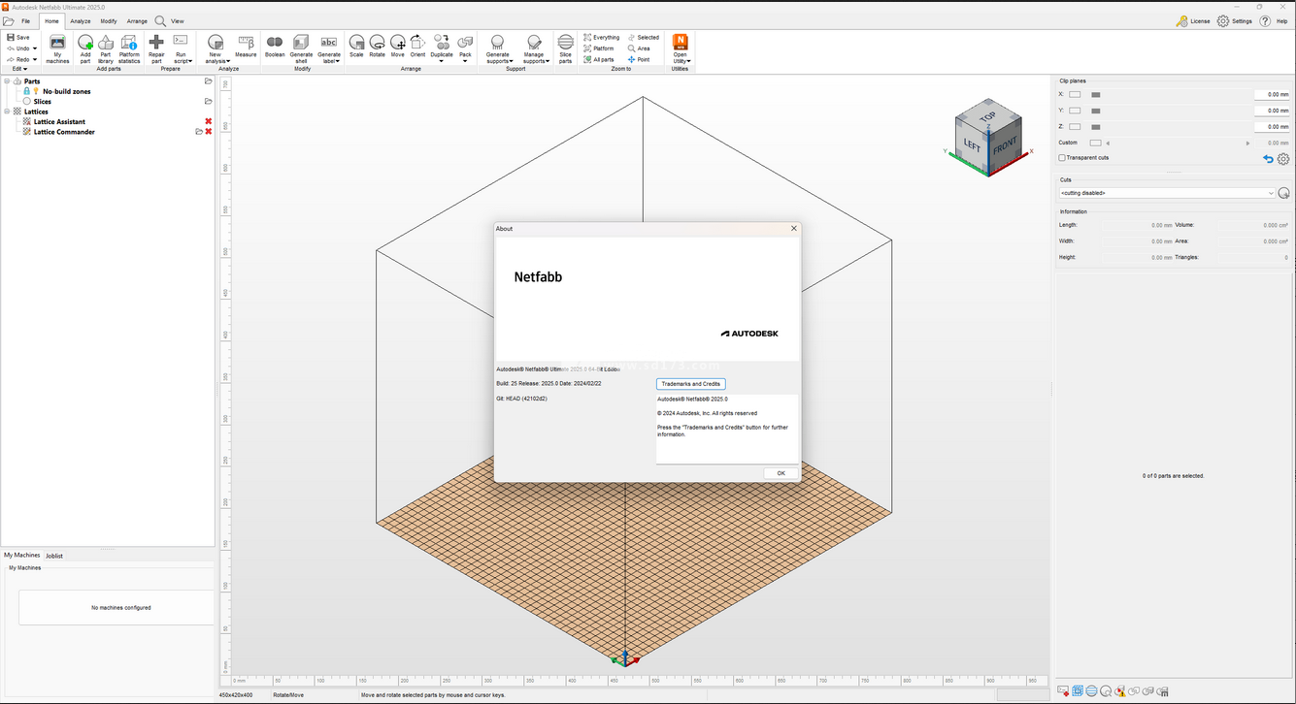Save the project with Save icon
The height and width of the screenshot is (704, 1296).
[11, 37]
